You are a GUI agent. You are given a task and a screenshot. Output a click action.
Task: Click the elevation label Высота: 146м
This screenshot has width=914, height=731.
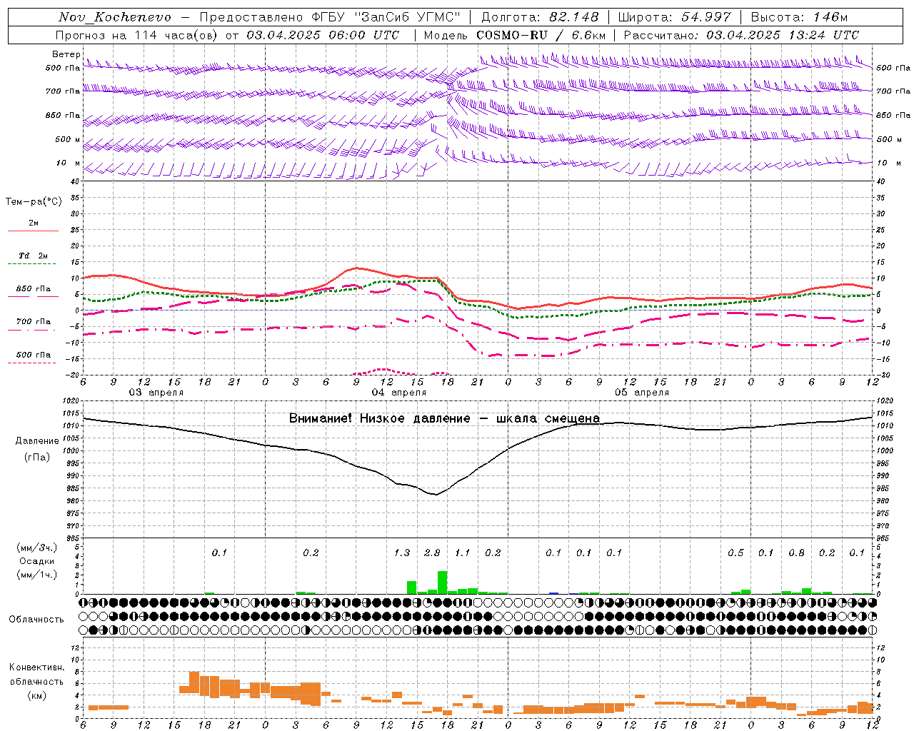799,17
